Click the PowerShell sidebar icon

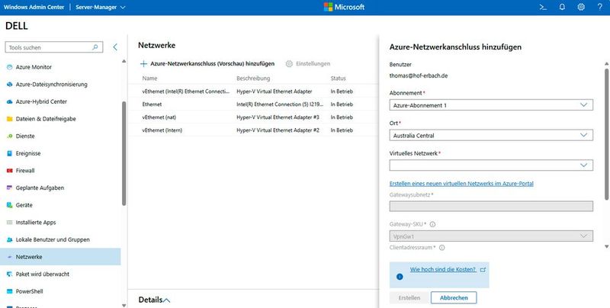pyautogui.click(x=10, y=291)
